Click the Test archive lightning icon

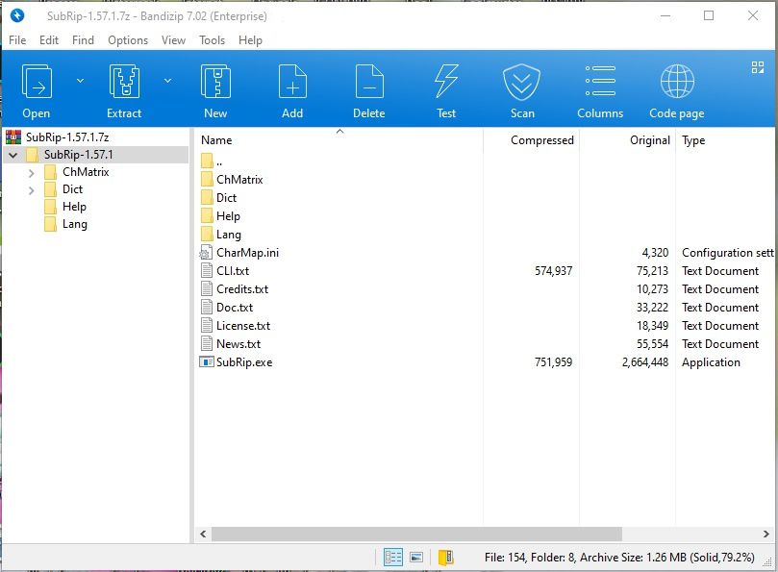tap(446, 83)
